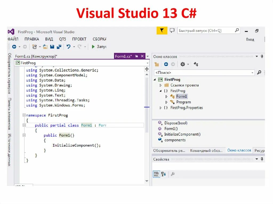Click Class View settings gear icon
Image resolution: width=273 pixels, height=204 pixels.
tap(182, 64)
